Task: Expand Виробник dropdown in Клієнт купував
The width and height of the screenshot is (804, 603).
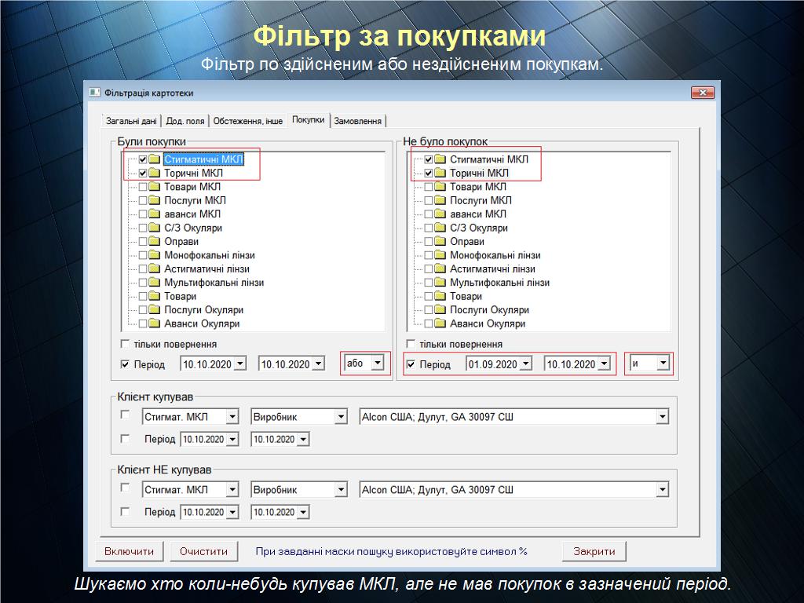Action: tap(340, 417)
